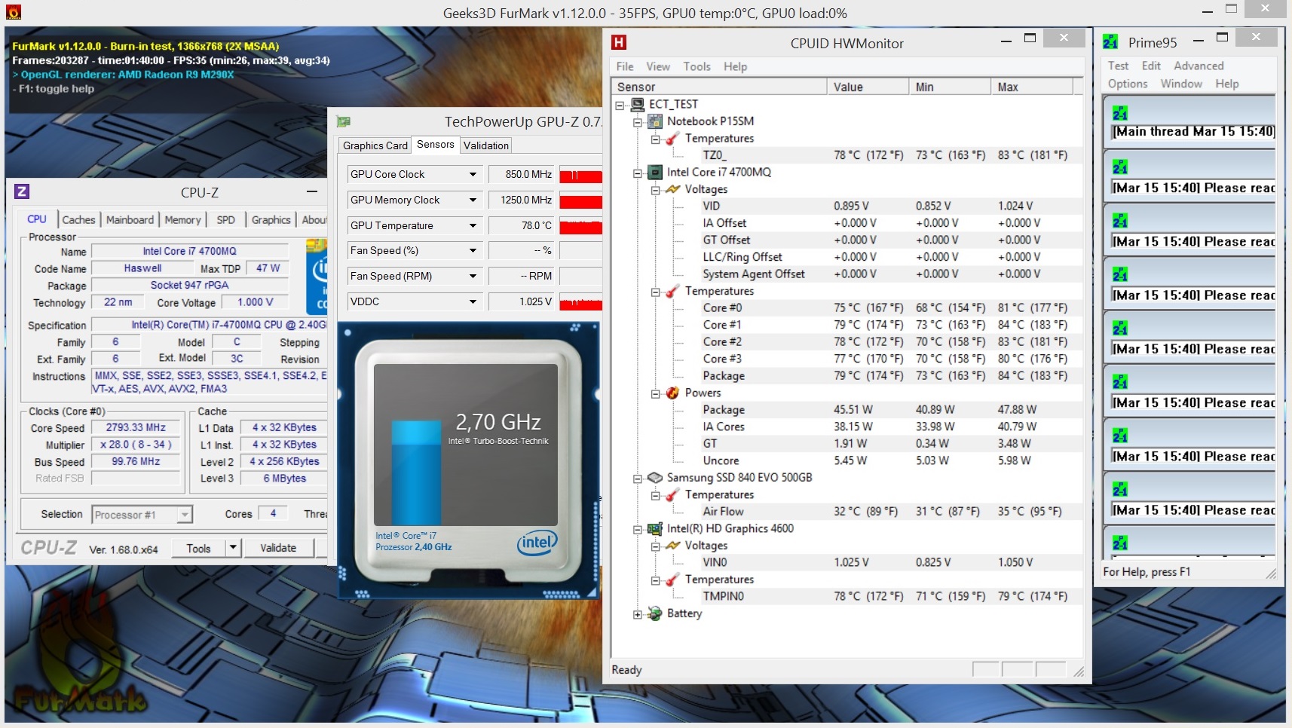Click the Main thread window title in Prime95

(1195, 131)
